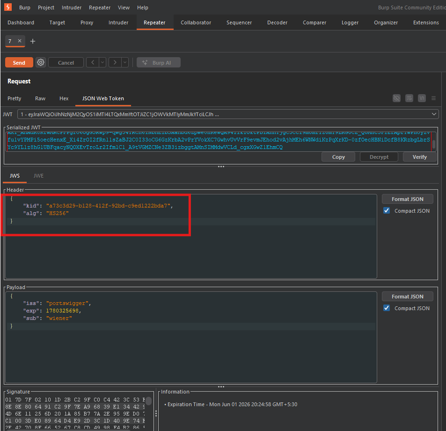Click the "sub" value wiener
Image resolution: width=446 pixels, height=431 pixels.
point(59,318)
